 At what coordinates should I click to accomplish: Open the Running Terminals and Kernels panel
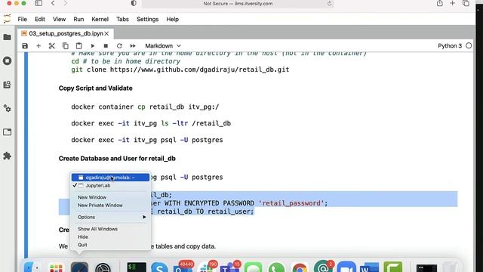(7, 60)
